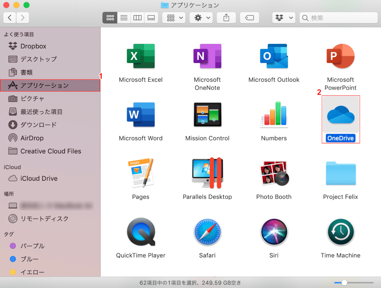
Task: Select the Microsoft OneNote icon
Action: pyautogui.click(x=207, y=56)
